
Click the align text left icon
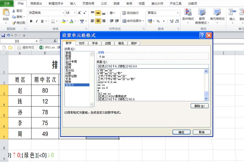(92, 21)
